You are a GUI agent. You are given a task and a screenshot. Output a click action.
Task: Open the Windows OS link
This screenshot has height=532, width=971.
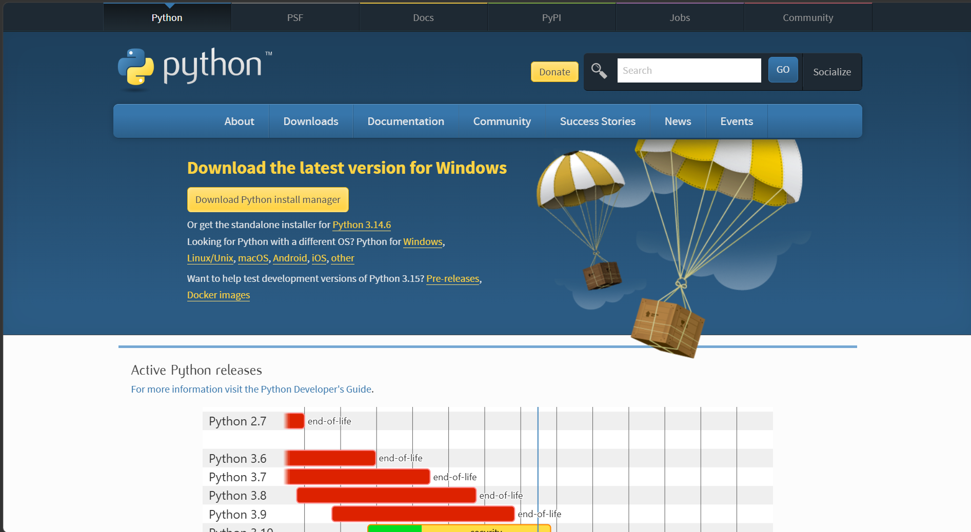[x=423, y=241]
